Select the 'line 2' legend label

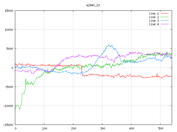[x=154, y=17]
